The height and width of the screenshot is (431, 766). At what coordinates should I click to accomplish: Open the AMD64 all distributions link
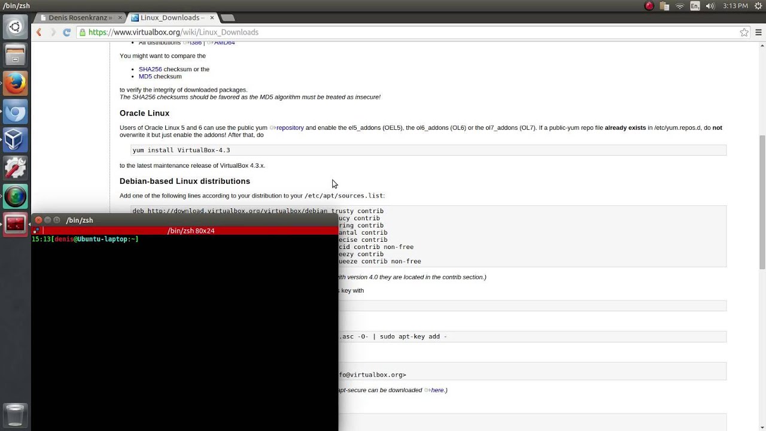[224, 43]
